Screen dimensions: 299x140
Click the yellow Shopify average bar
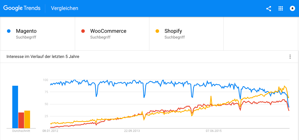(27, 119)
